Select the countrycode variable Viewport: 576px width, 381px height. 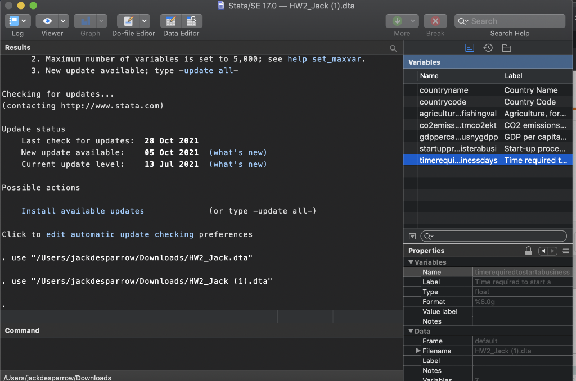[x=443, y=102]
